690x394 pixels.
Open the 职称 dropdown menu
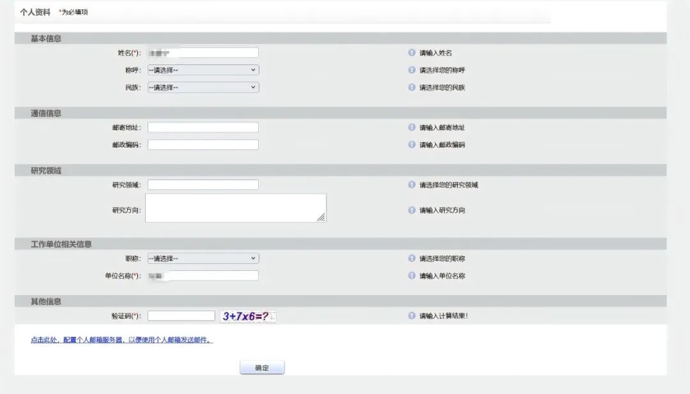pos(203,258)
